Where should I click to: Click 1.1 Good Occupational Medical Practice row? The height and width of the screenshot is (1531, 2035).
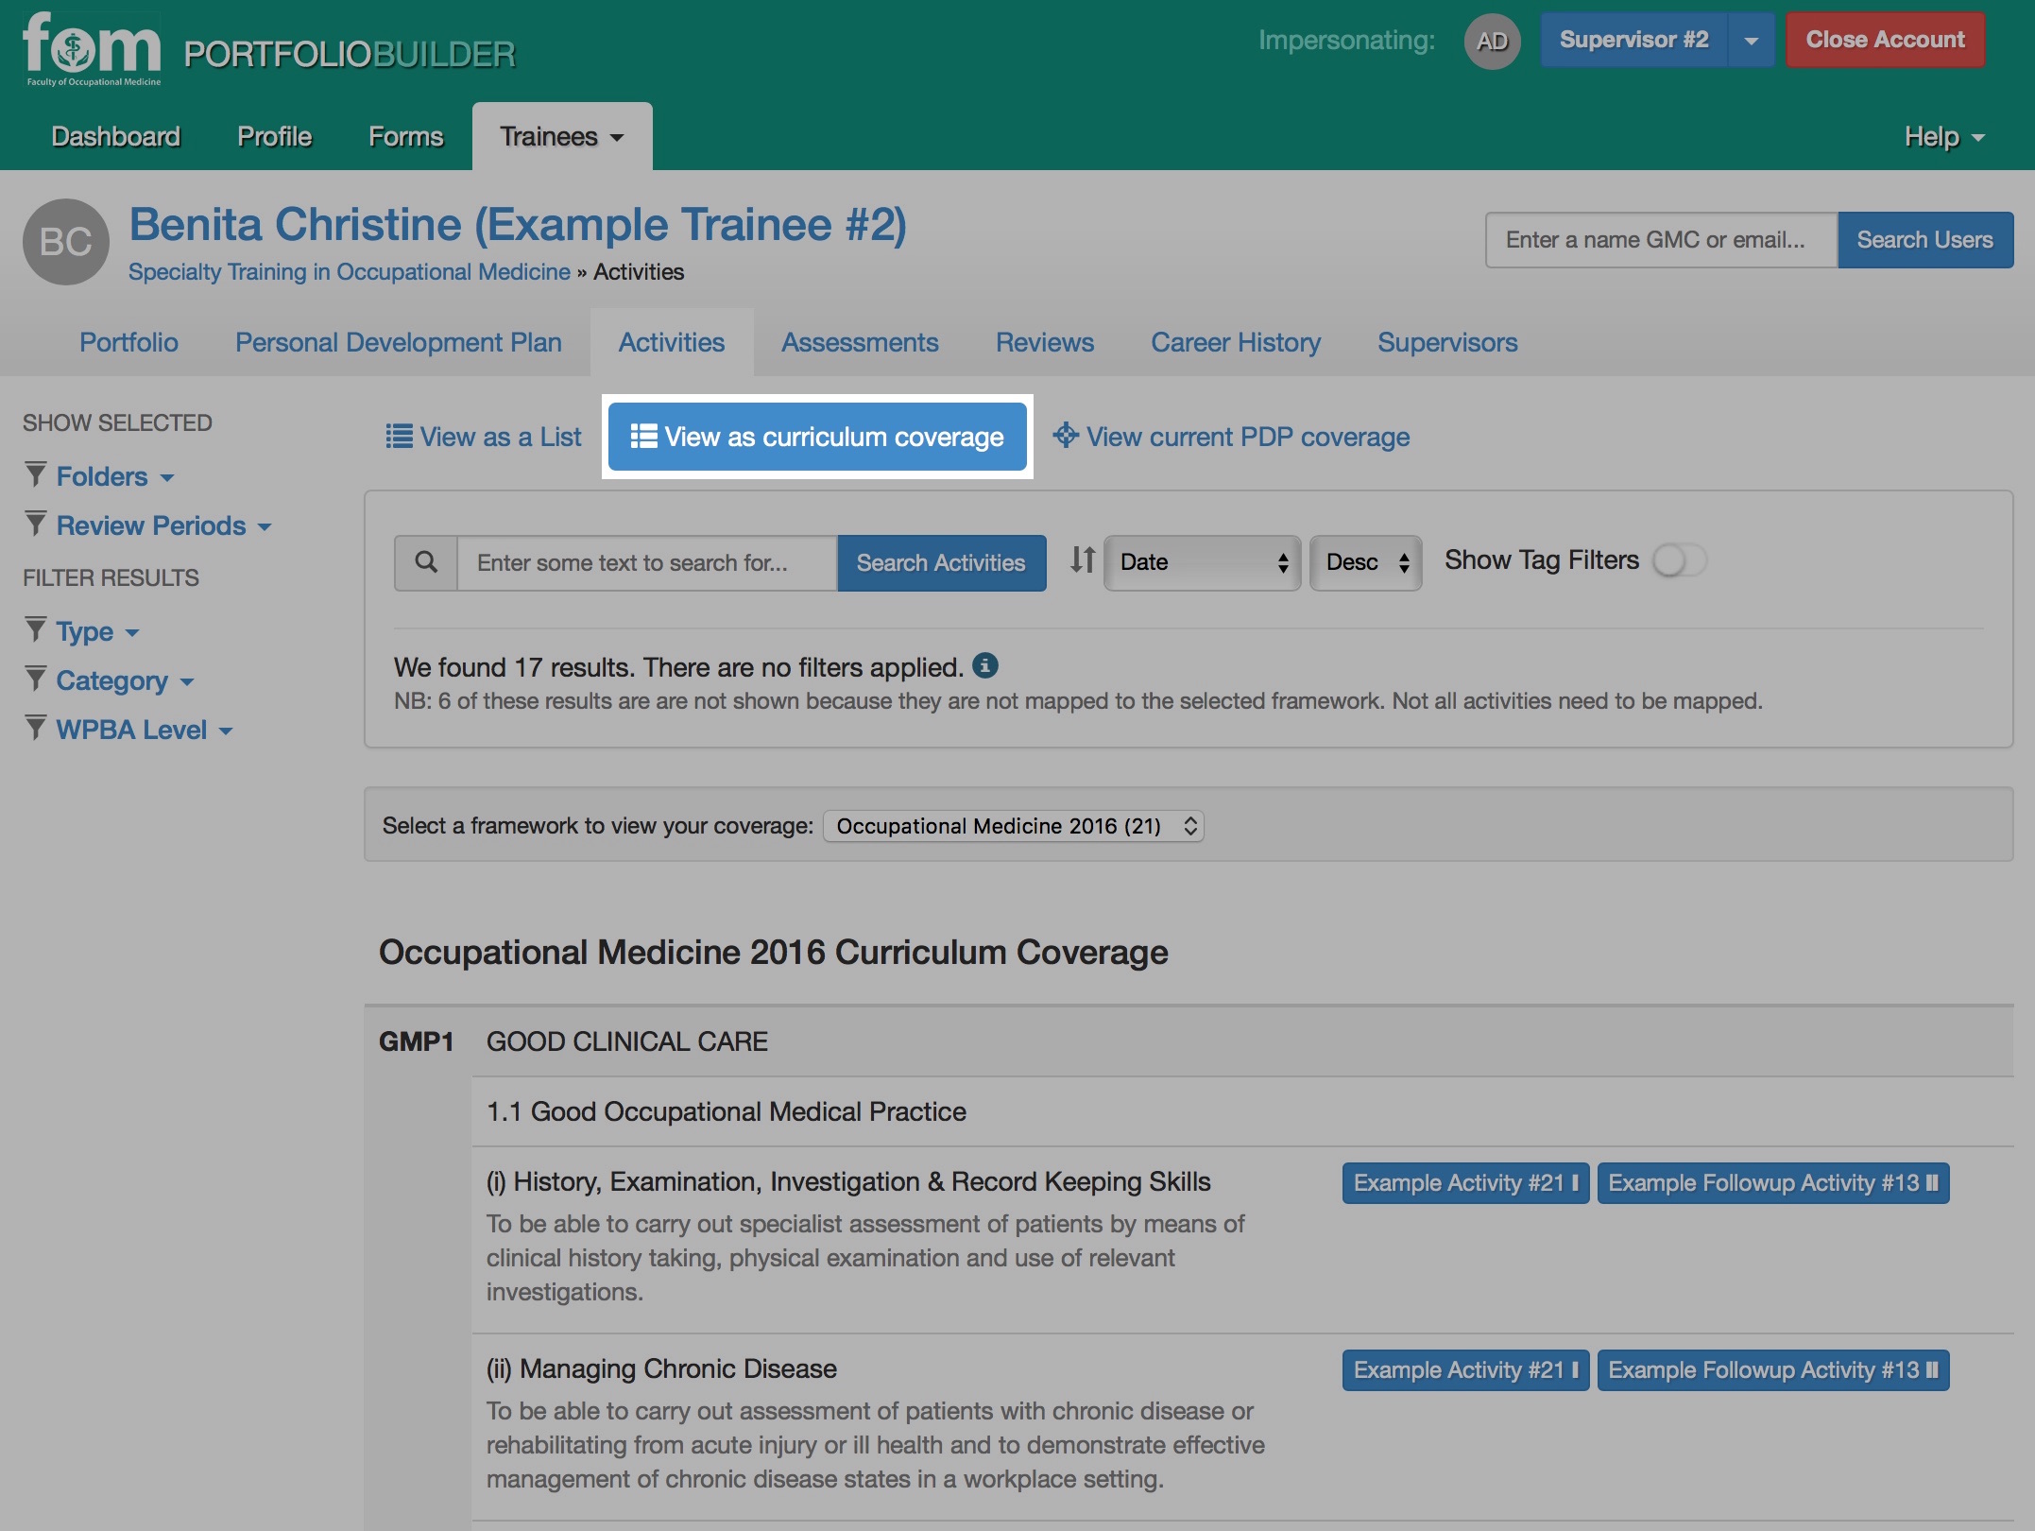[x=1242, y=1111]
